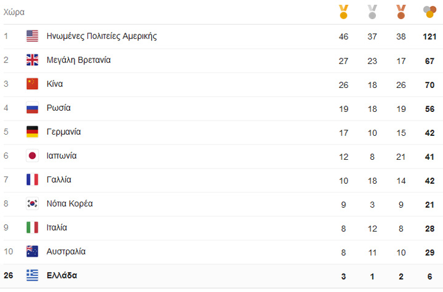Click the total medals column icon
443x292 pixels.
point(429,11)
